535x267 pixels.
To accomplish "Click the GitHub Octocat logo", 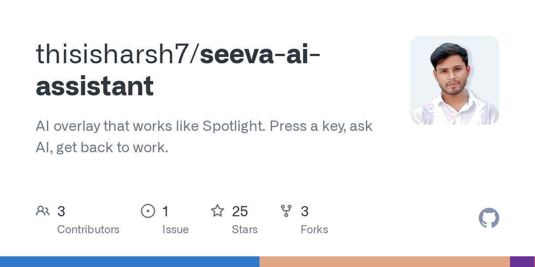I will click(x=489, y=218).
